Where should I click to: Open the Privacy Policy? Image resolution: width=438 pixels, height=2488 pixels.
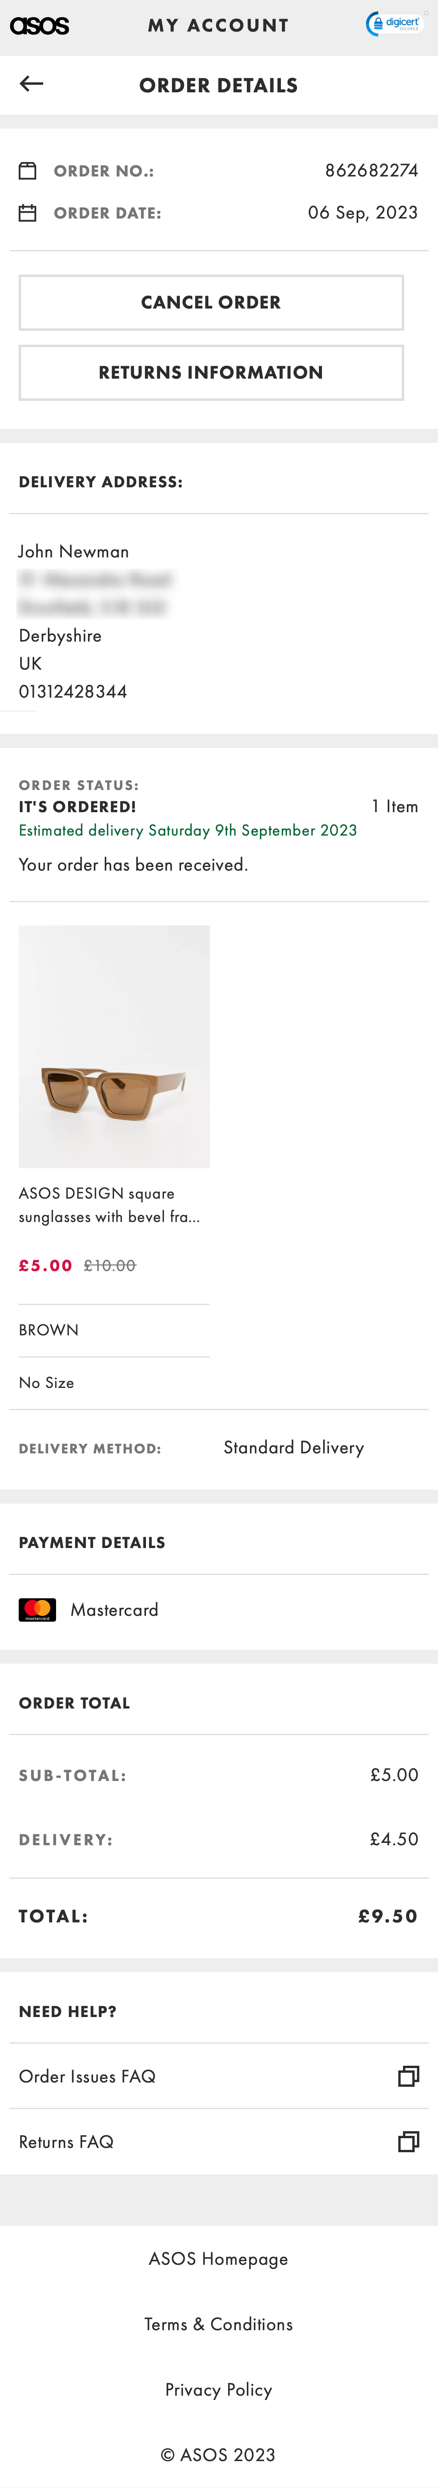218,2389
